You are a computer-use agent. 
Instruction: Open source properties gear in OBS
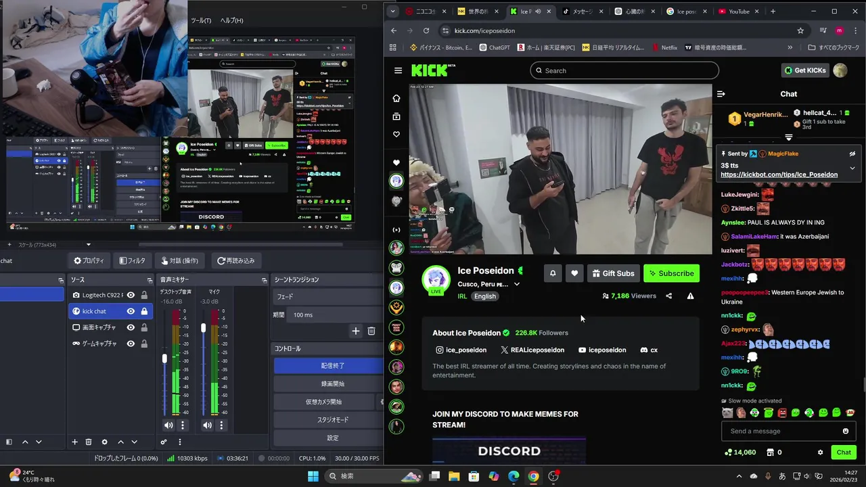pos(104,442)
